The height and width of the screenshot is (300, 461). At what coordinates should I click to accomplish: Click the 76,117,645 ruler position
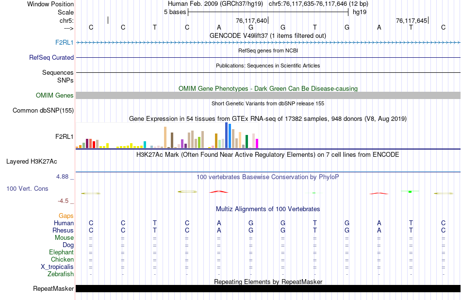412,20
